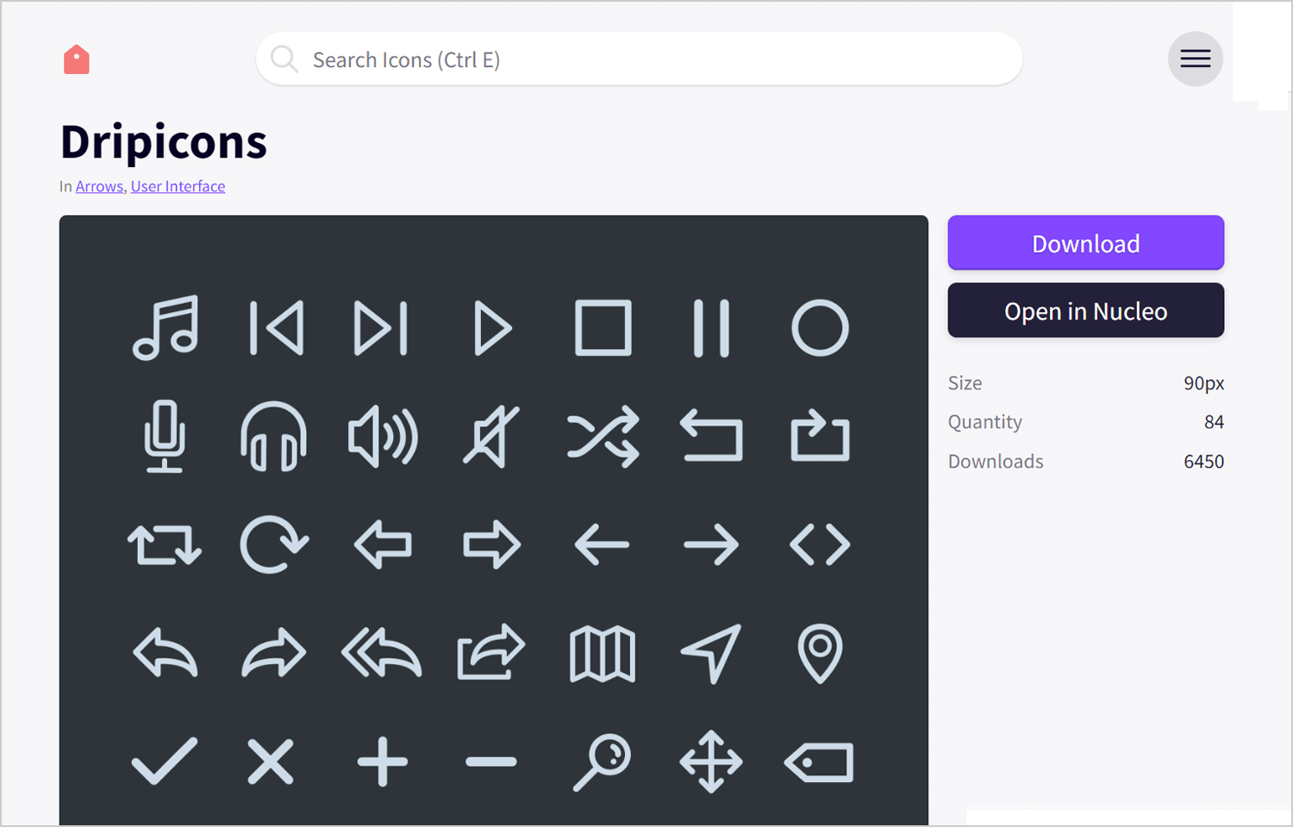Select the outlined left block arrow icon

pos(383,544)
